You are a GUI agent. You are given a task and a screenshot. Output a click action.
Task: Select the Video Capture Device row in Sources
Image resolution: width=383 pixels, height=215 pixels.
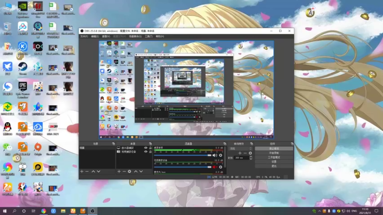134,151
